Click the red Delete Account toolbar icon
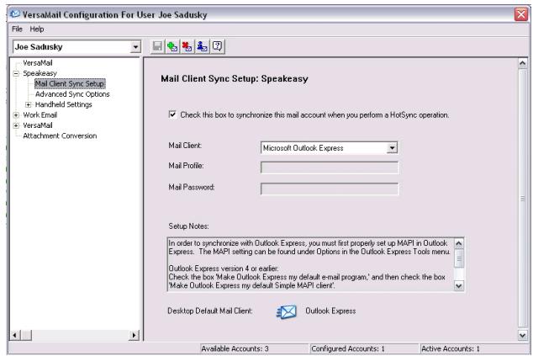The width and height of the screenshot is (533, 356). (x=187, y=46)
